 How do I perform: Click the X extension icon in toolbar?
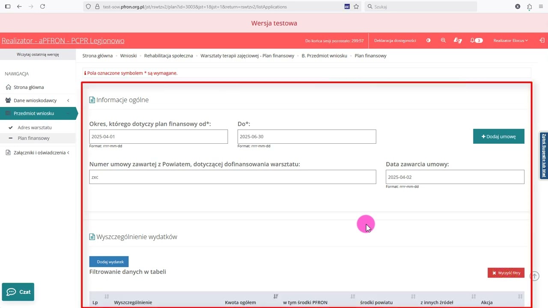(x=518, y=6)
